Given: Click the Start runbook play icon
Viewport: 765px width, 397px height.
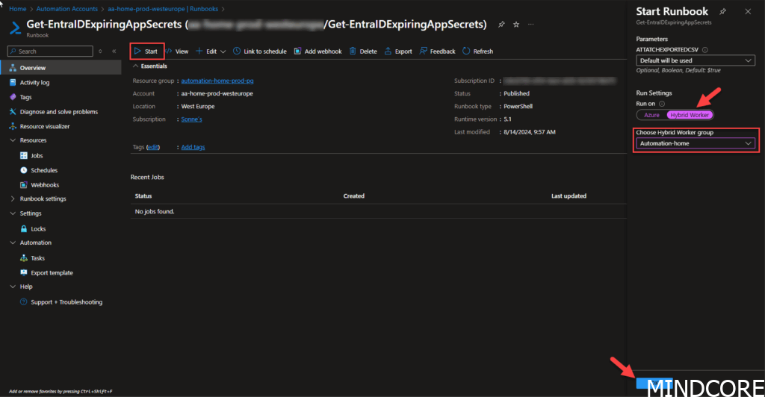Looking at the screenshot, I should point(137,51).
